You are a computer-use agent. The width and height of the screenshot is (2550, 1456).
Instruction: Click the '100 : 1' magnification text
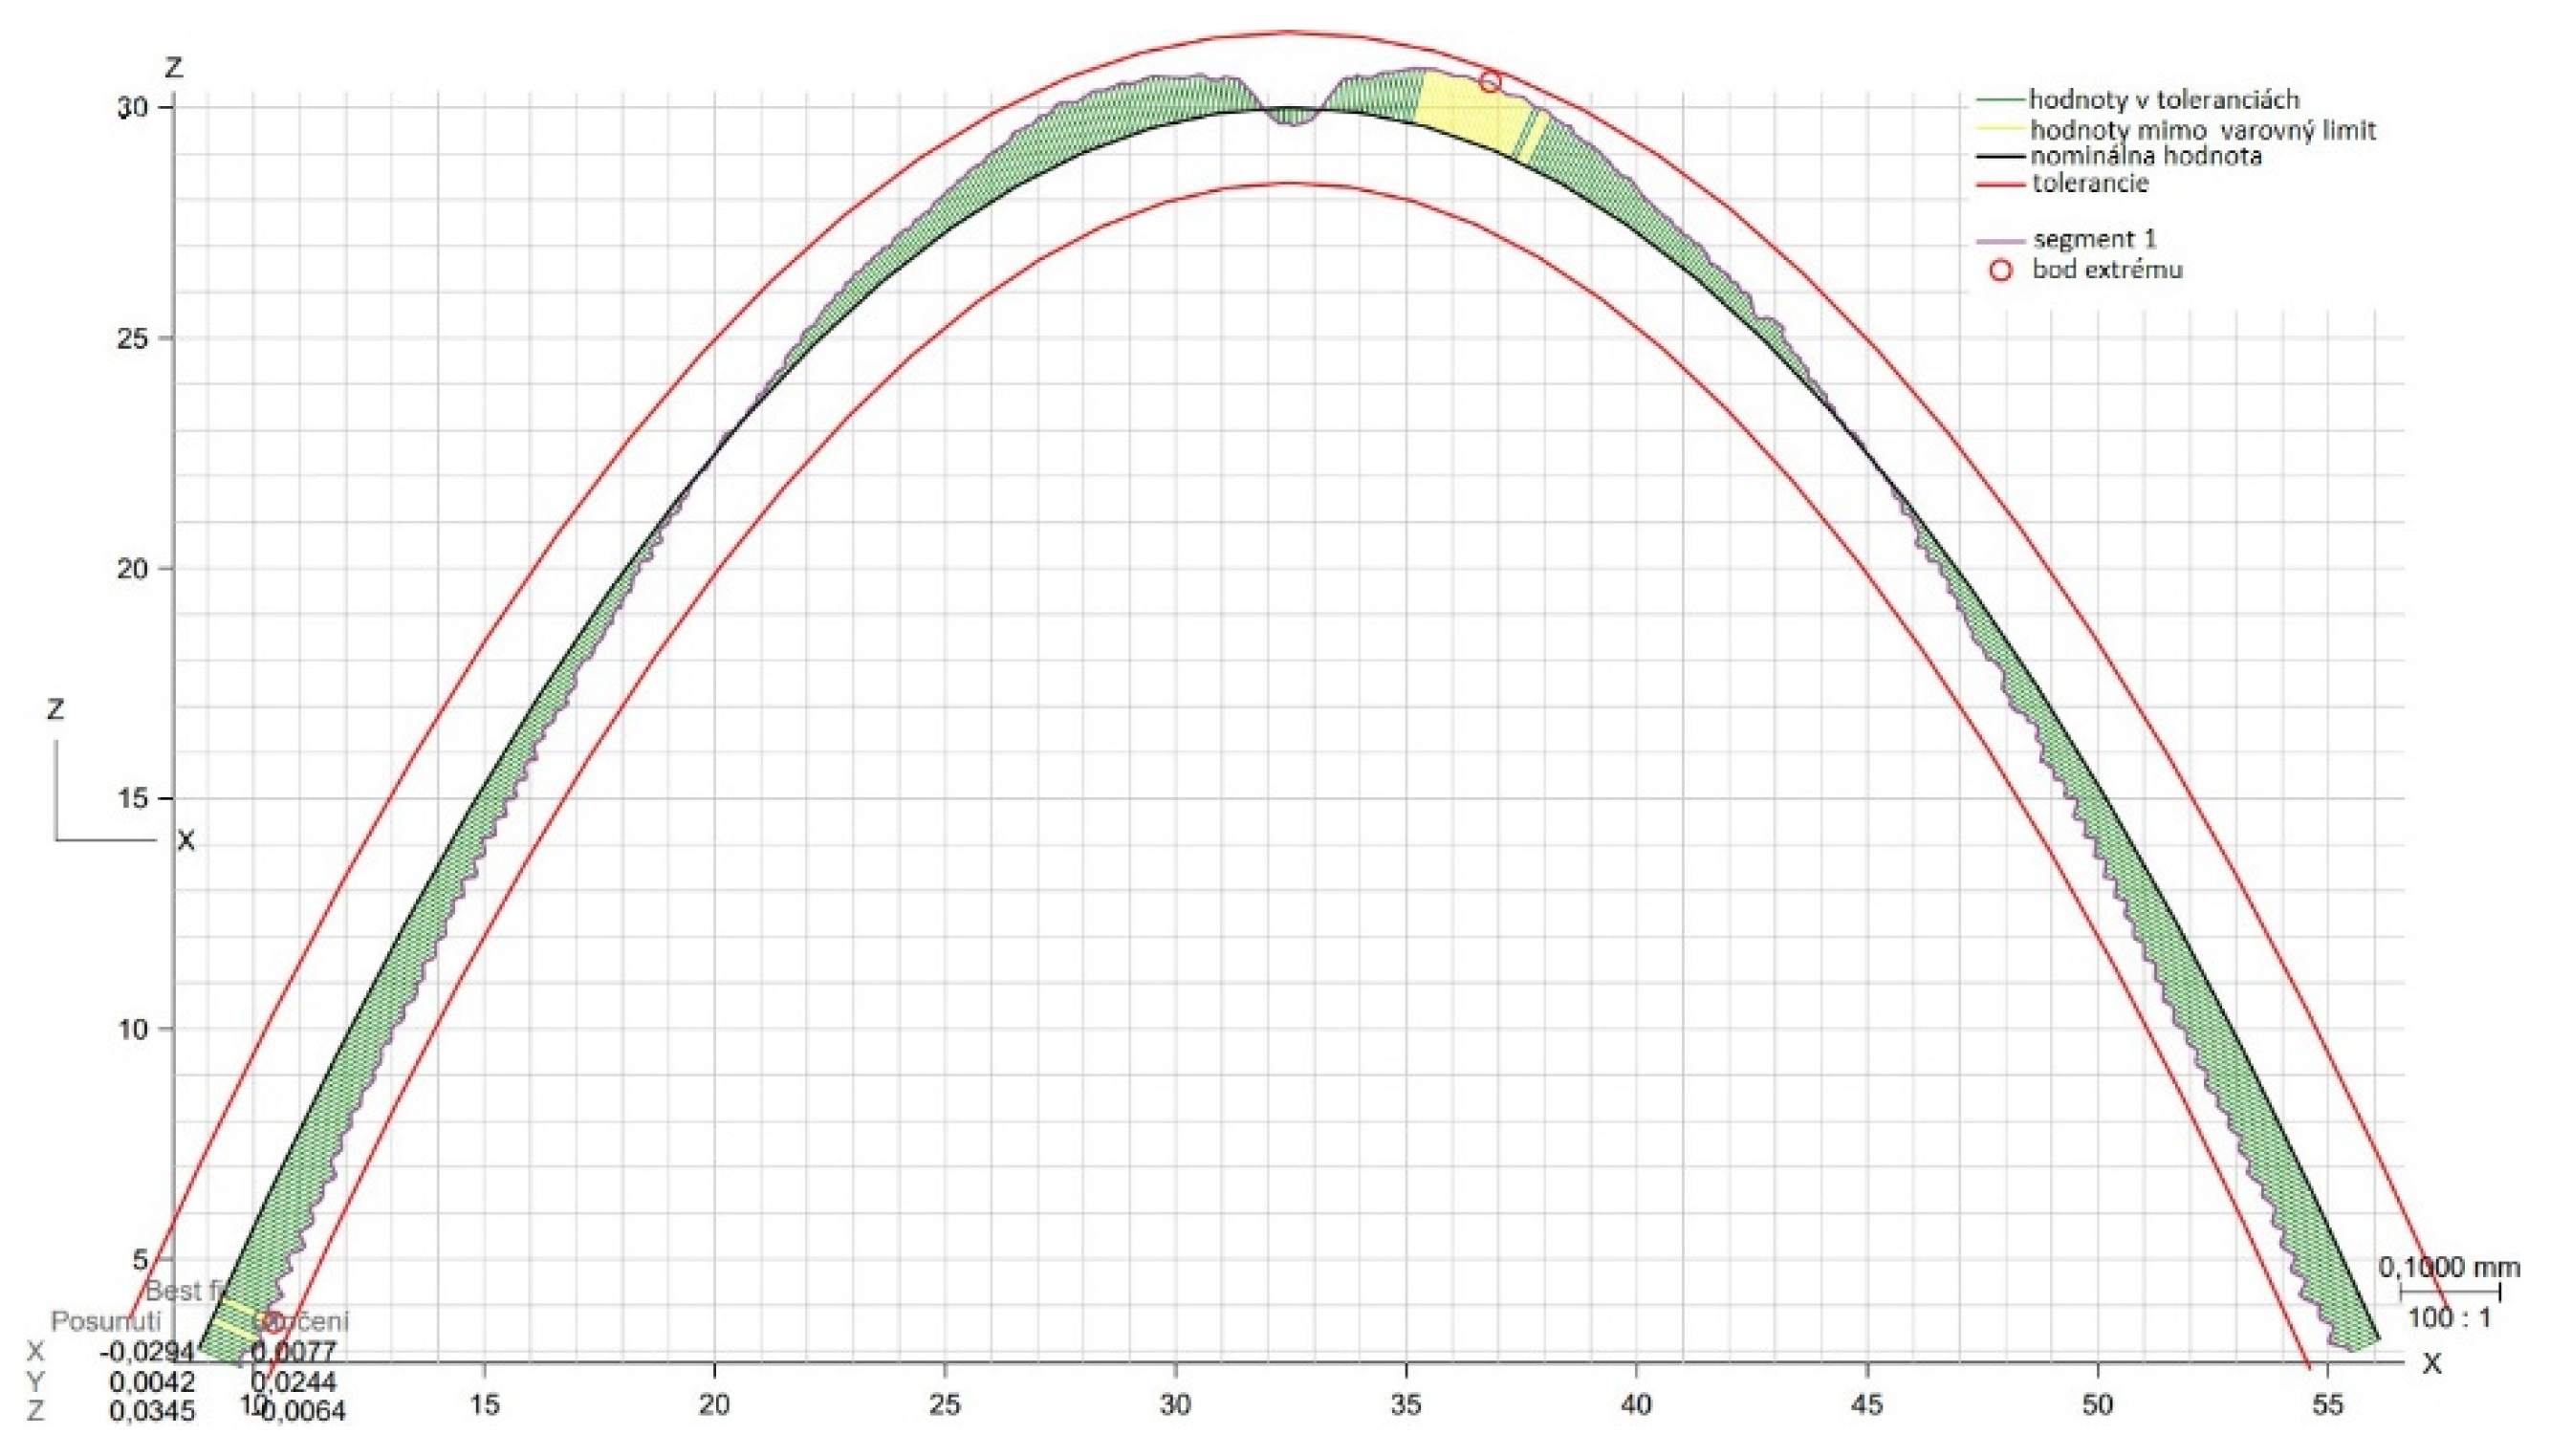coord(2448,1318)
